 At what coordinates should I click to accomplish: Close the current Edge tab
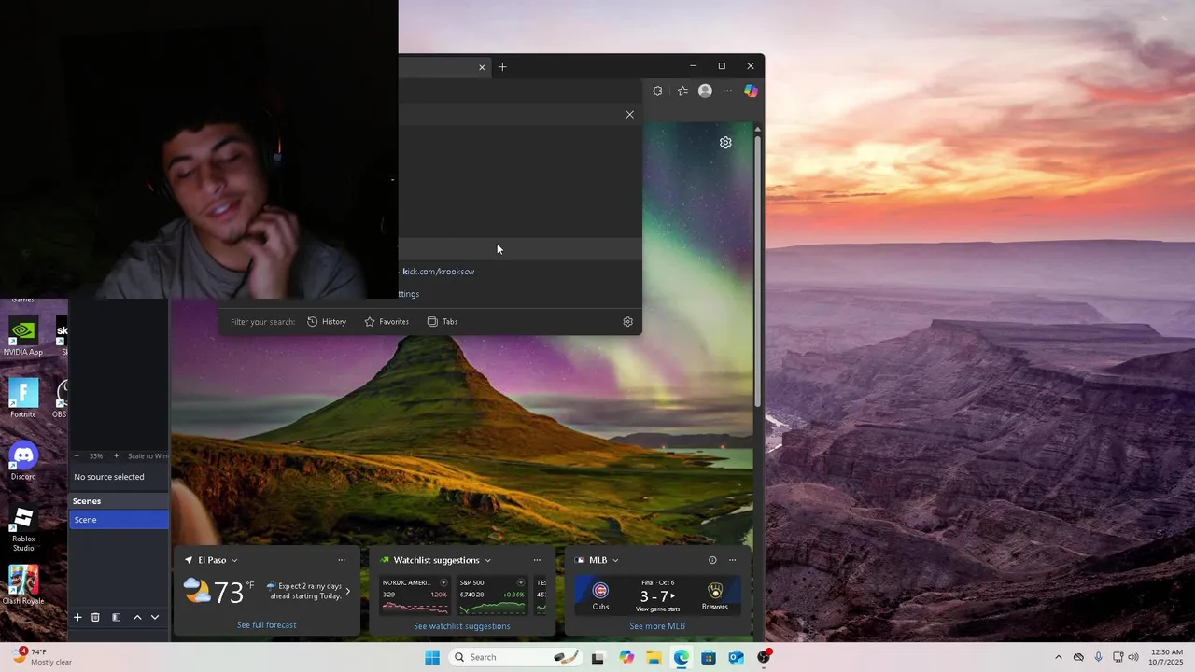tap(482, 67)
